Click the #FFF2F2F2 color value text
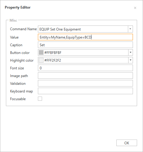Screen dimensions: 143x152 point(53,60)
